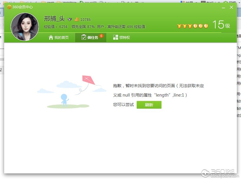Screen dimensions: 241x179
Task: Click the house icon of 我的首页
Action: point(51,37)
